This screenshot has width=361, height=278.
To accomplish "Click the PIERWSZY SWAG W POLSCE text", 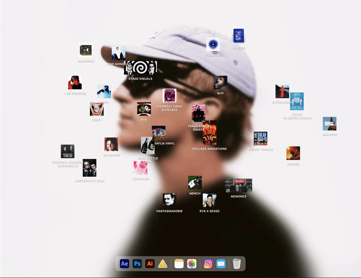I will pos(169,108).
